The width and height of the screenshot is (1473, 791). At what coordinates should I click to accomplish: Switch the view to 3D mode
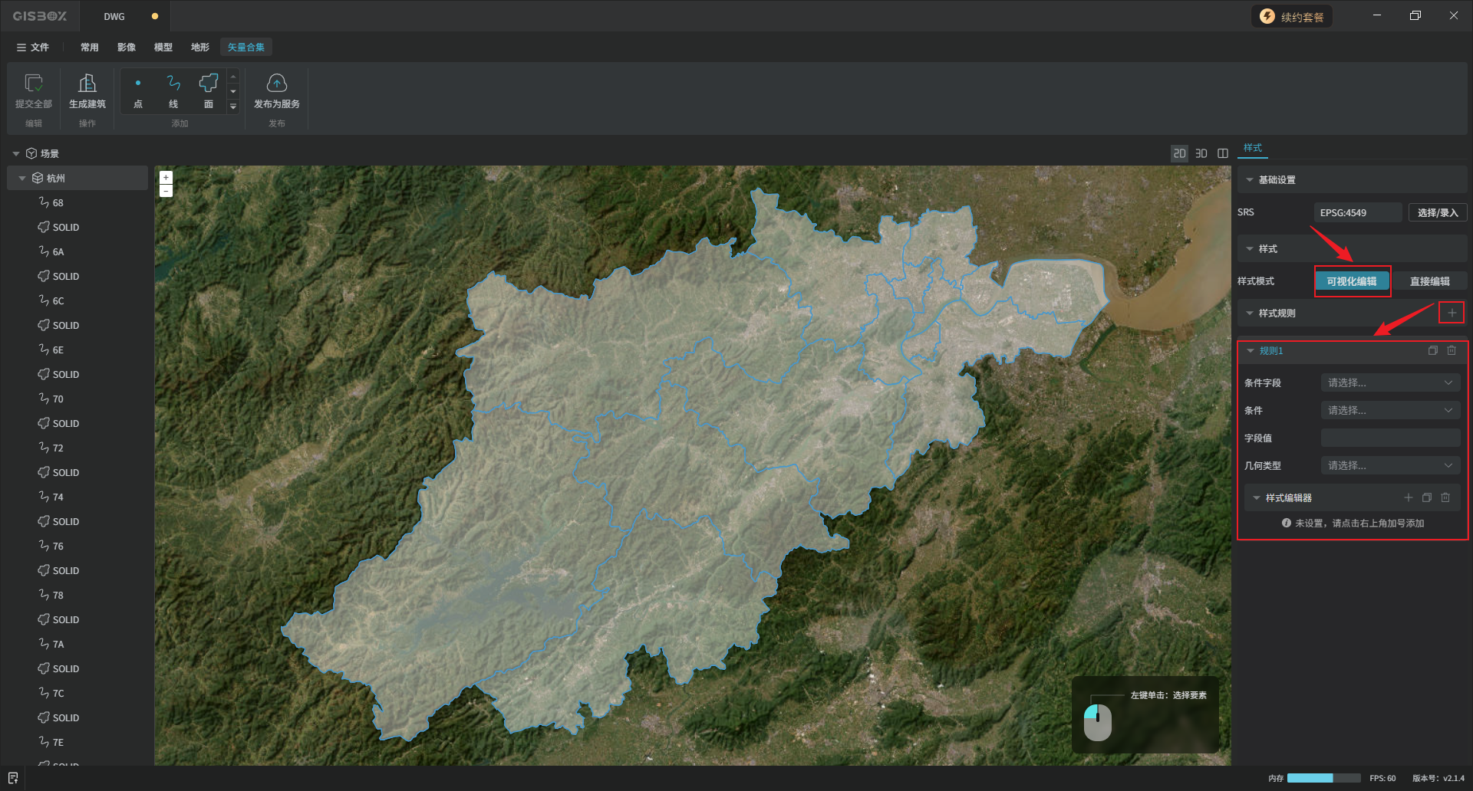coord(1201,154)
